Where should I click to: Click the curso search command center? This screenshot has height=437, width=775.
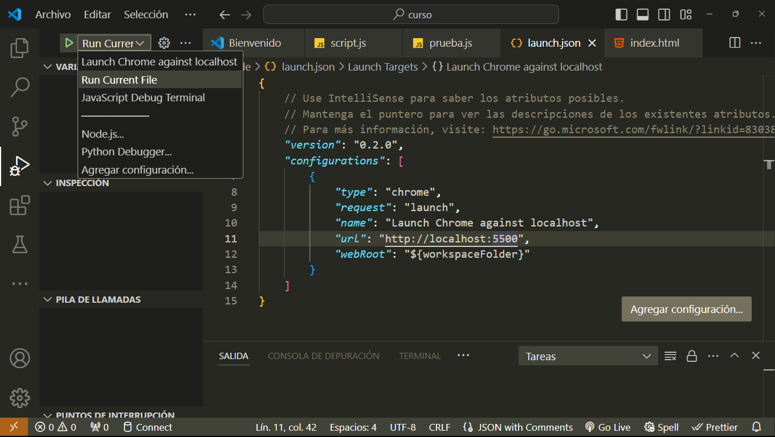pos(411,15)
